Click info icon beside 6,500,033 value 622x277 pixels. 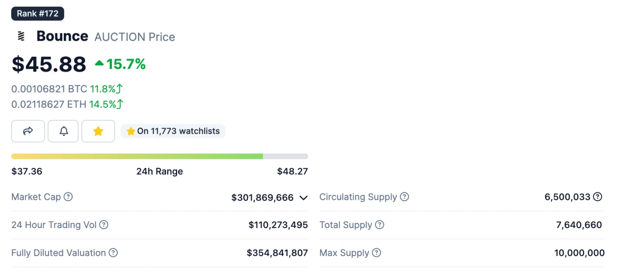(x=597, y=197)
